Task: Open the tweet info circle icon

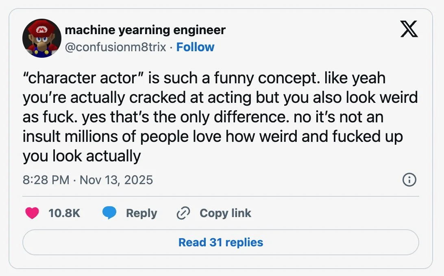Action: (x=409, y=180)
